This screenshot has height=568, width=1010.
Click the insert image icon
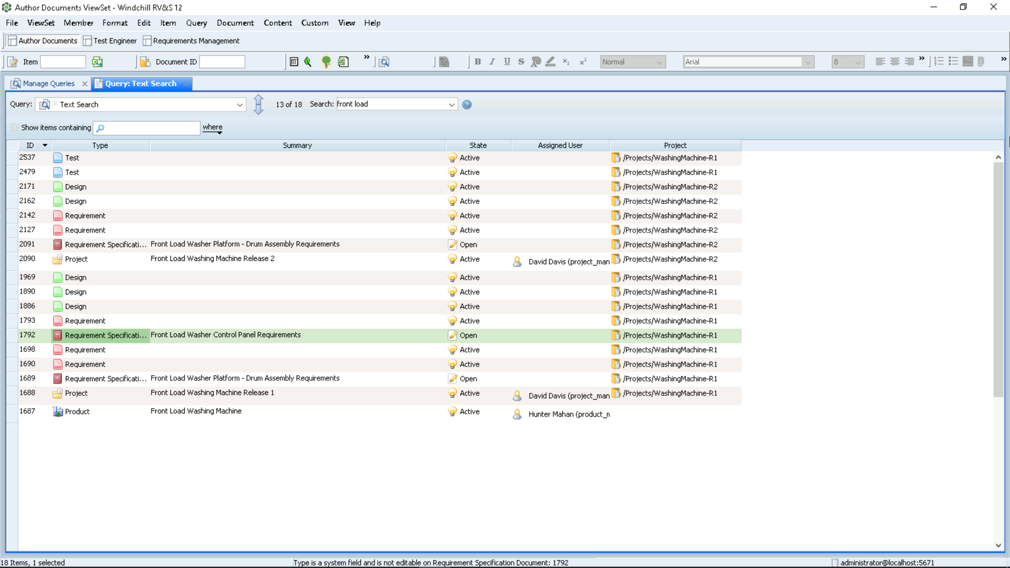tap(968, 62)
